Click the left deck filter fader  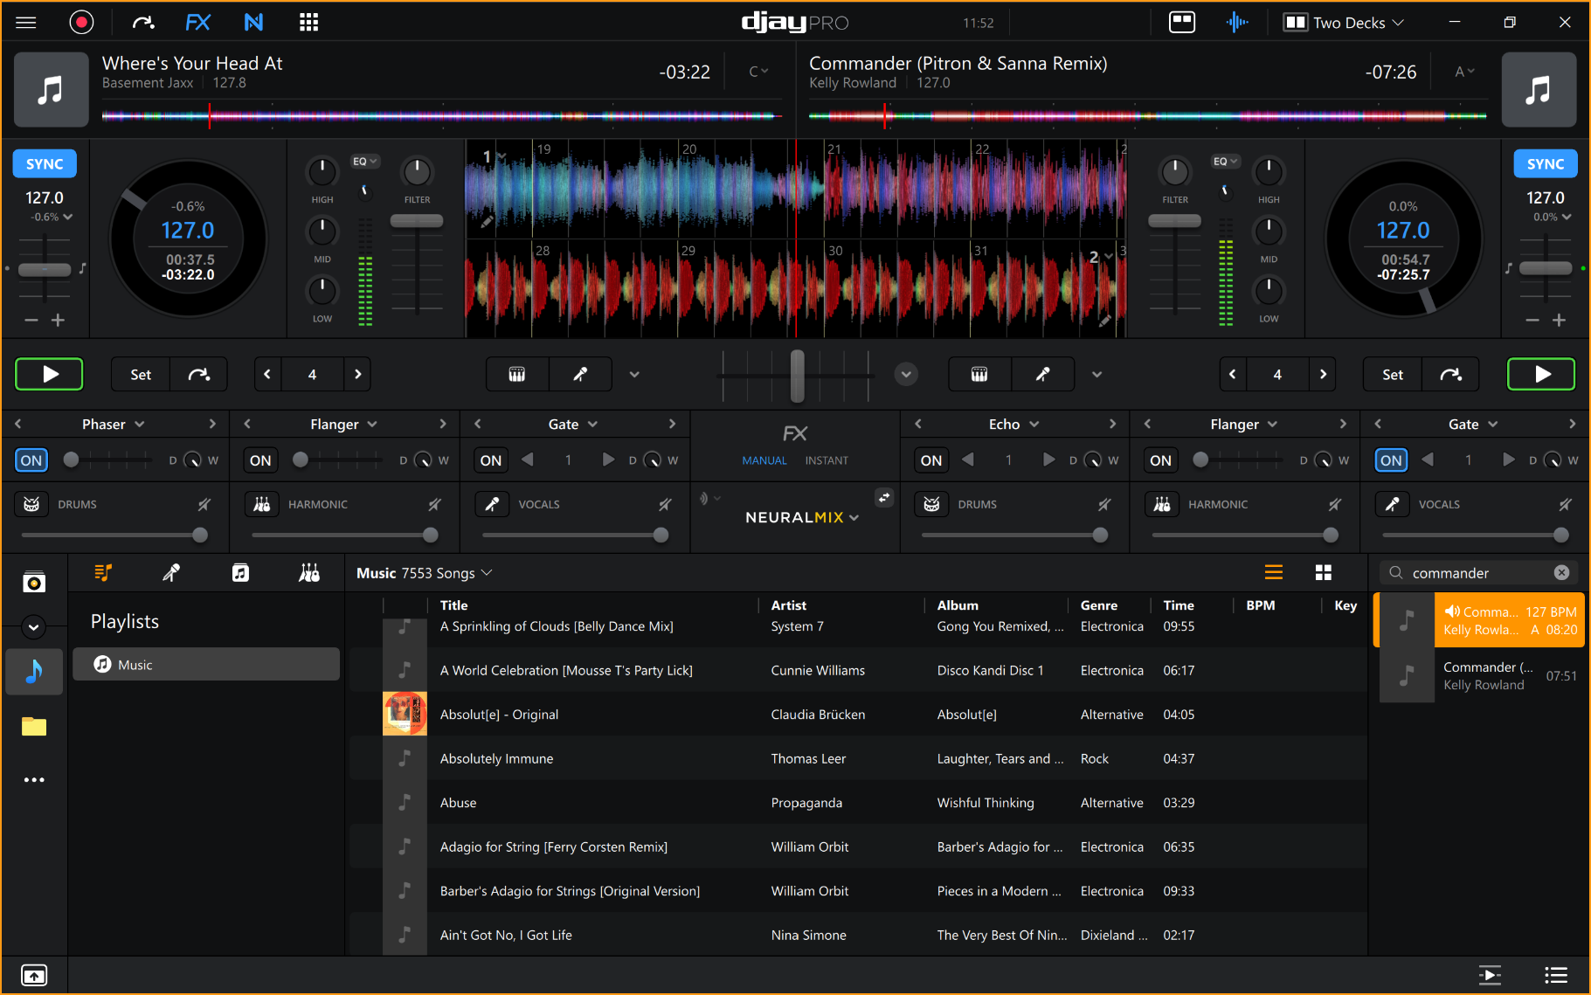pyautogui.click(x=417, y=222)
